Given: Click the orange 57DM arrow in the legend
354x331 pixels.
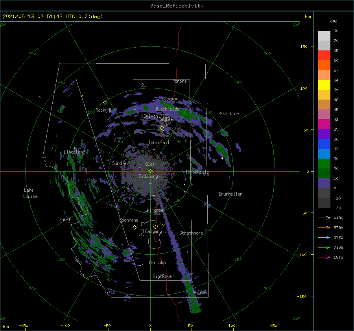Looking at the screenshot, I should (324, 228).
